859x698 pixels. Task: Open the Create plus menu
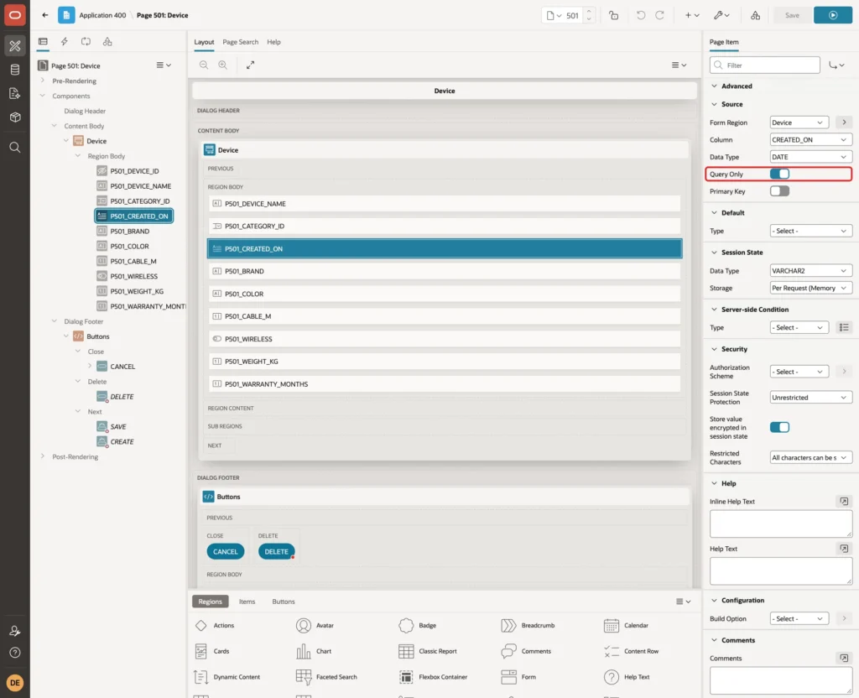click(692, 15)
